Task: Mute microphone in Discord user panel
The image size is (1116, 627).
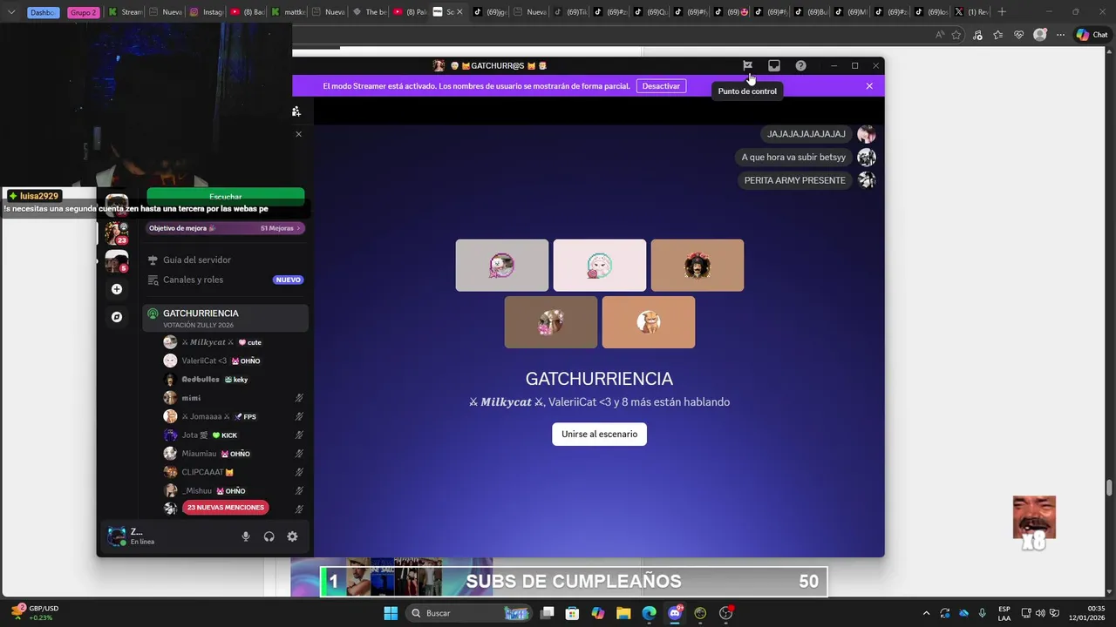Action: [x=246, y=536]
